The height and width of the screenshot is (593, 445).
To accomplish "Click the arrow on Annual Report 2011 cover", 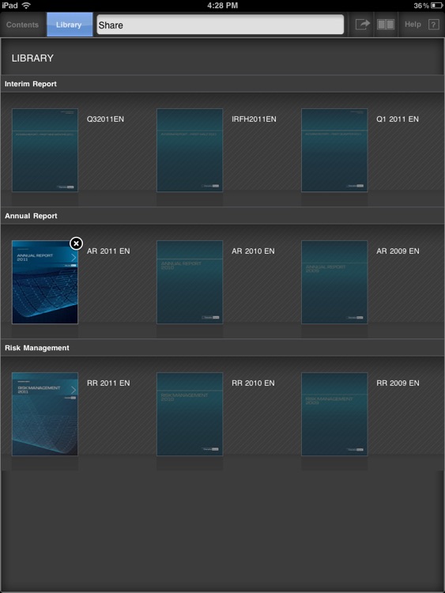I will coord(74,257).
